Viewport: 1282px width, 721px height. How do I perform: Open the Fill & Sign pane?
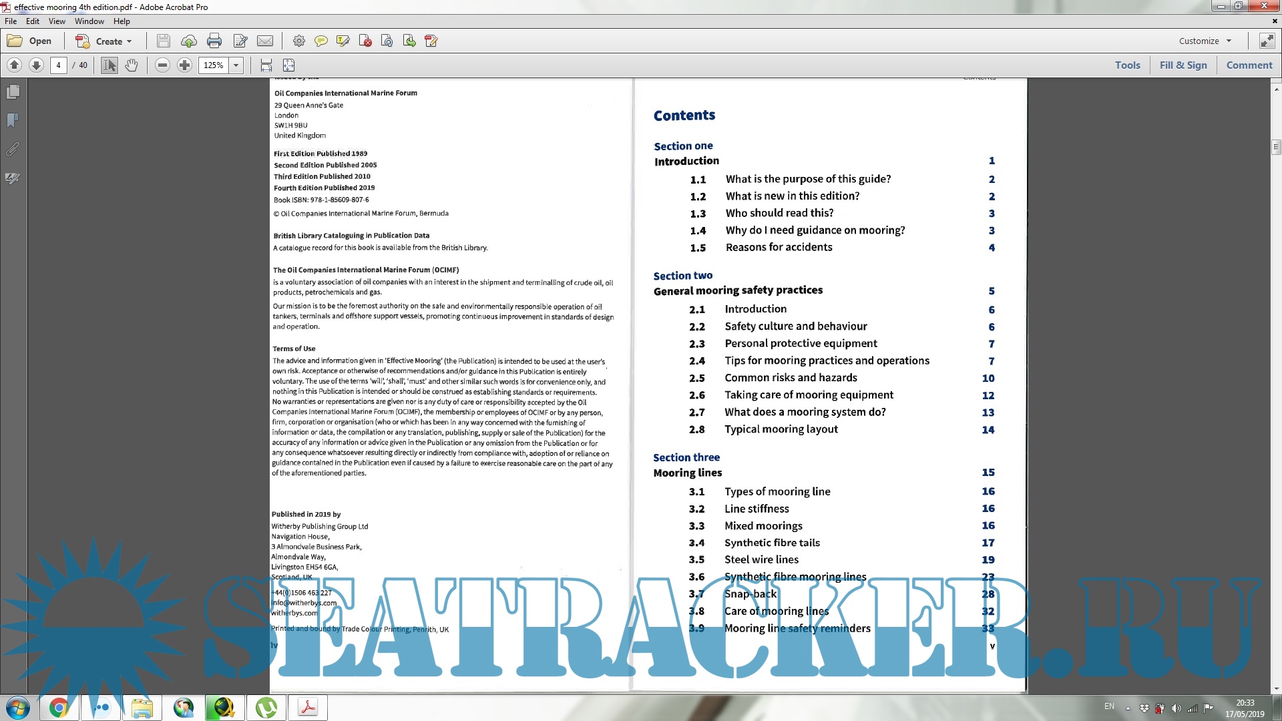(1183, 65)
